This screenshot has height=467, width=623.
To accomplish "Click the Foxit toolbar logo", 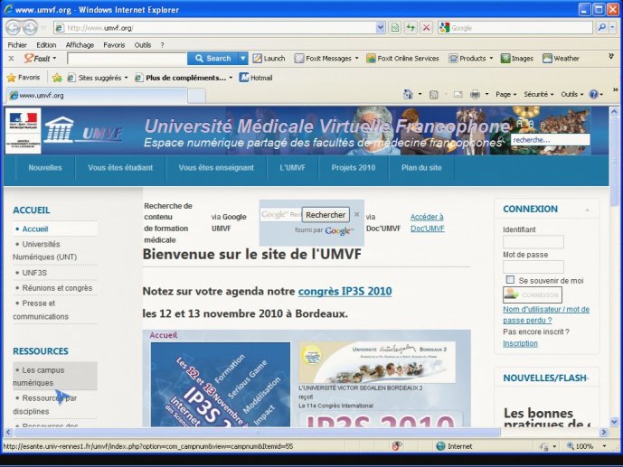I will [x=36, y=59].
